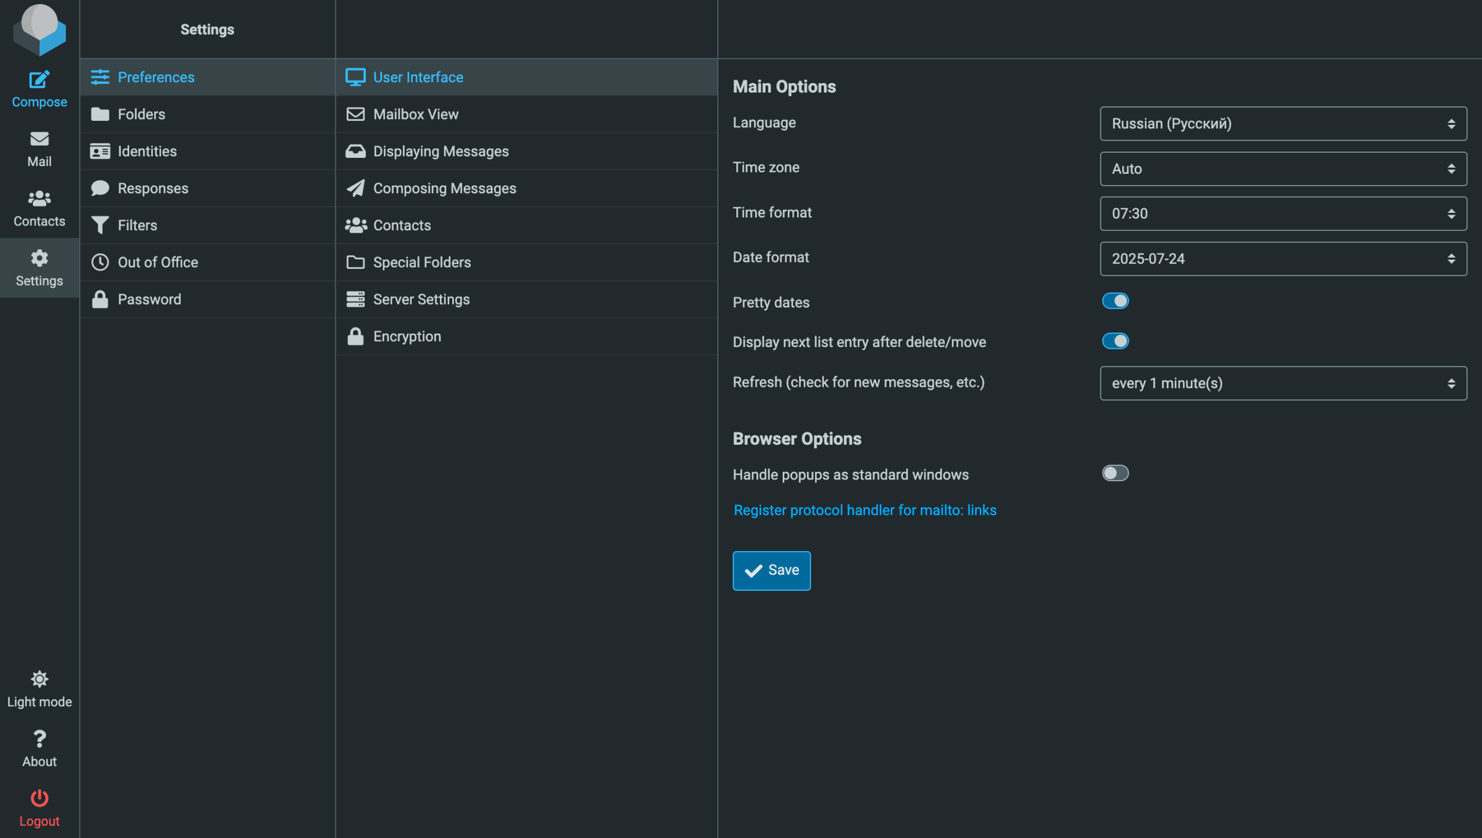Click the Save button checkmark icon
Image resolution: width=1482 pixels, height=838 pixels.
coord(753,571)
